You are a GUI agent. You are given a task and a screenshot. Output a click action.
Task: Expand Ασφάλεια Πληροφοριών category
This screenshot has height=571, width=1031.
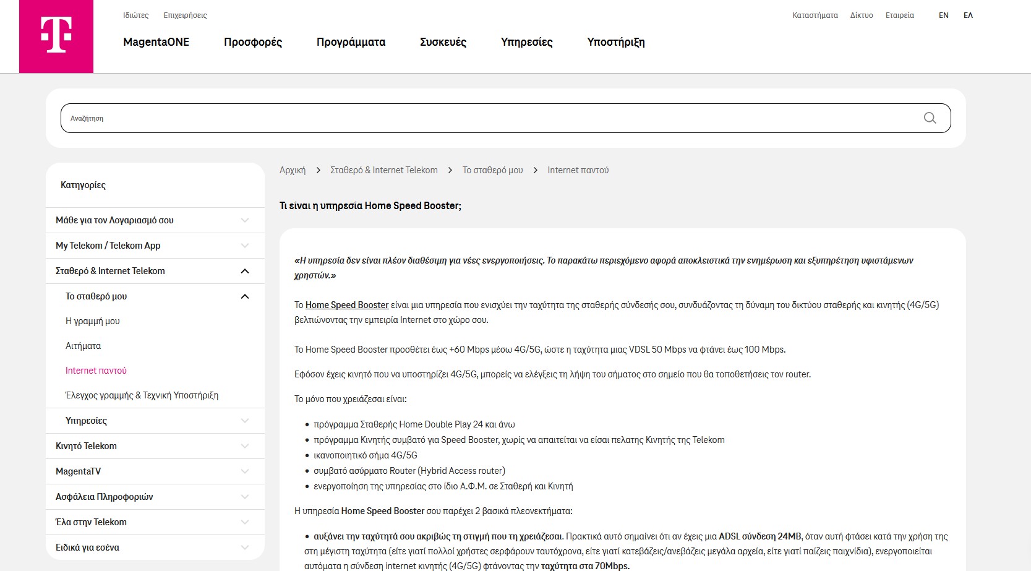(155, 497)
